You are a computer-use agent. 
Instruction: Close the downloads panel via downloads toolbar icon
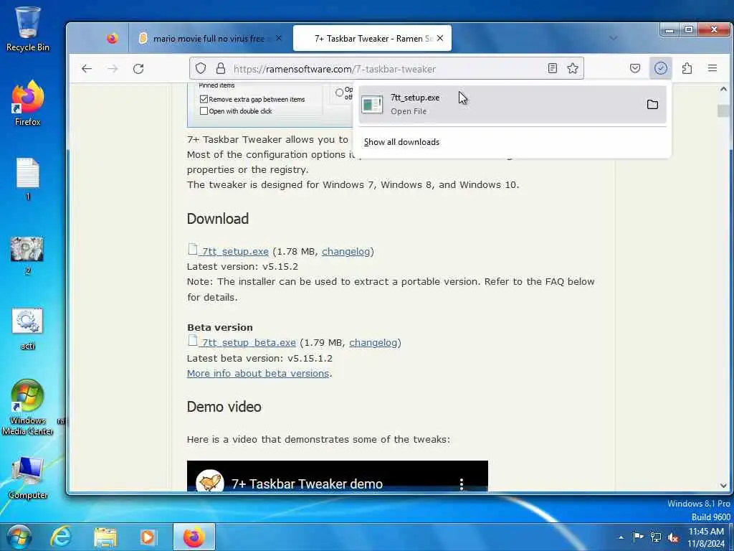point(660,68)
